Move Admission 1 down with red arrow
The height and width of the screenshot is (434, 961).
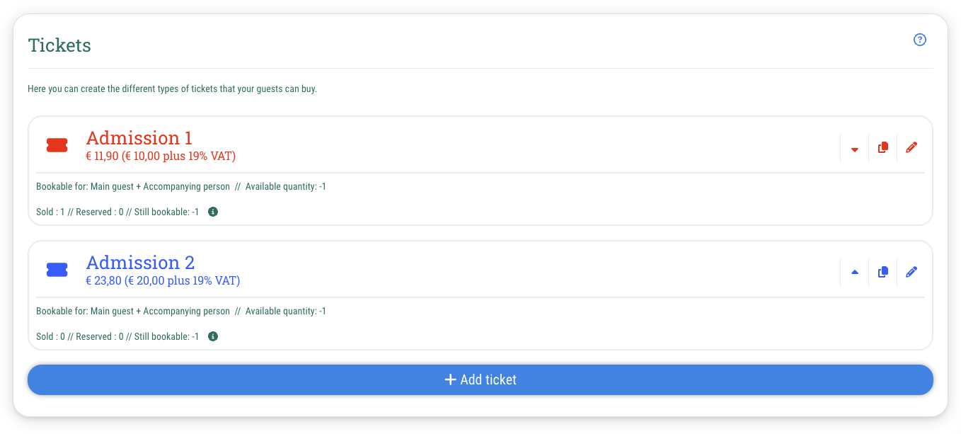pyautogui.click(x=854, y=149)
